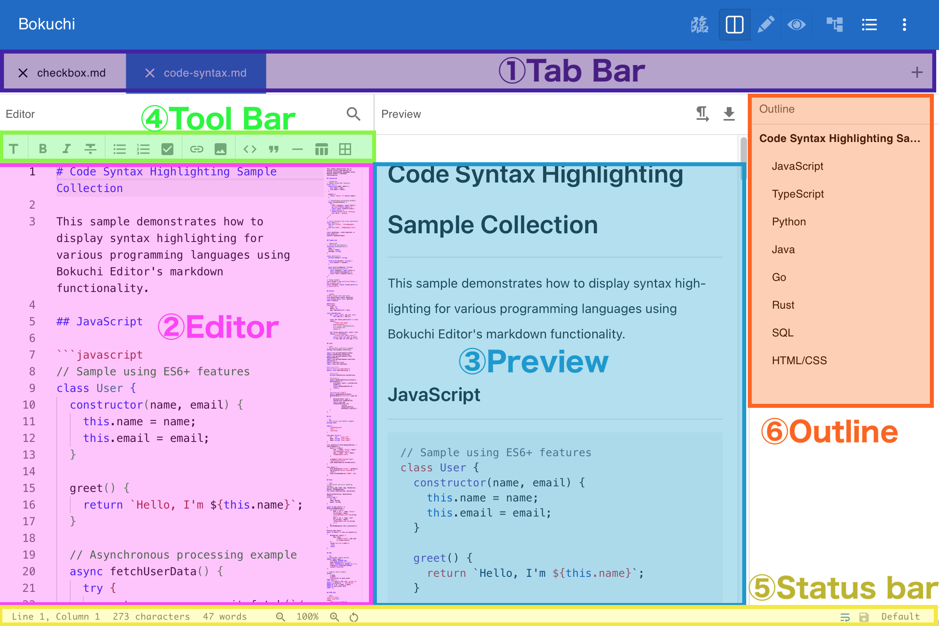Screen dimensions: 939x626
Task: Open the three-dot more options menu
Action: (904, 25)
